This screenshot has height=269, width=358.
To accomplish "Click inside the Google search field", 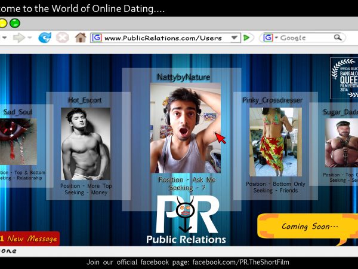I will pyautogui.click(x=303, y=38).
